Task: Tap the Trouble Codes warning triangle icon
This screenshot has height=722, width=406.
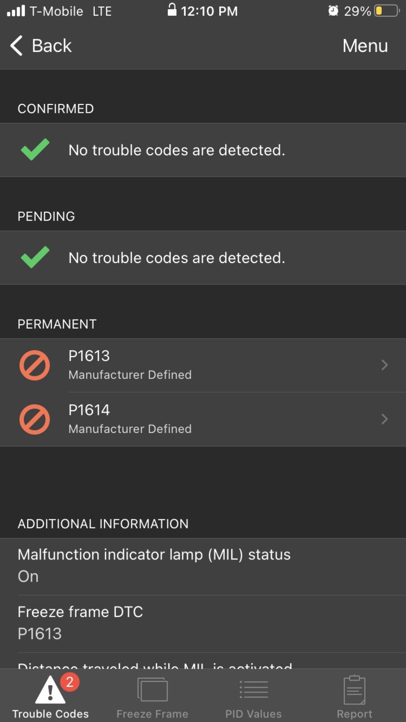Action: (x=50, y=690)
